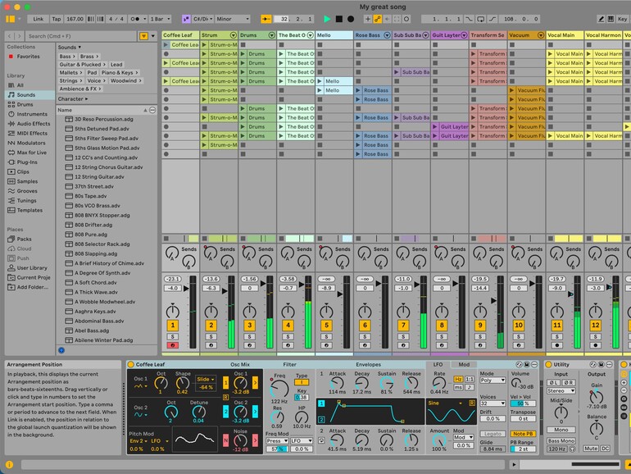Open Drums track header dropdown arrow
631x474 pixels.
271,35
